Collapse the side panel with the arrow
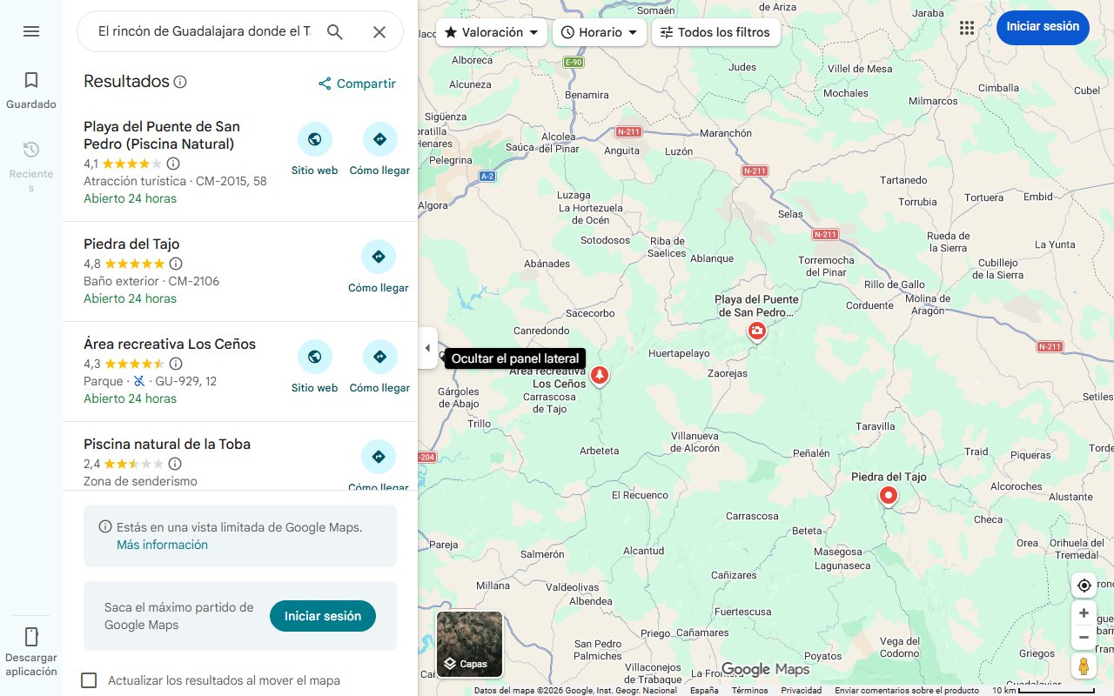Image resolution: width=1114 pixels, height=696 pixels. (427, 347)
